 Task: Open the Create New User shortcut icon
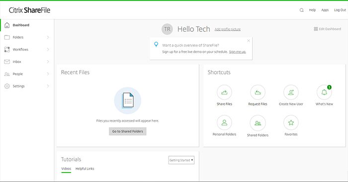291,92
